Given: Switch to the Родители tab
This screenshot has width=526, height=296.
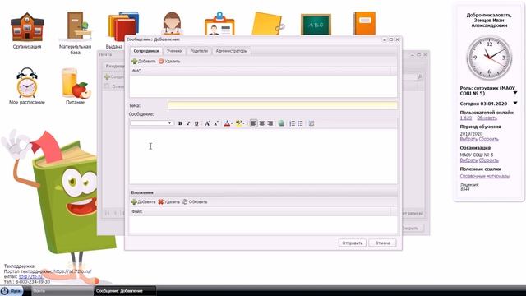Looking at the screenshot, I should pos(199,51).
